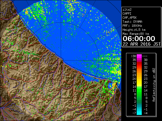Click the 'Task: OYAMA' line
Viewport: 162px width, 121px height.
[132, 22]
